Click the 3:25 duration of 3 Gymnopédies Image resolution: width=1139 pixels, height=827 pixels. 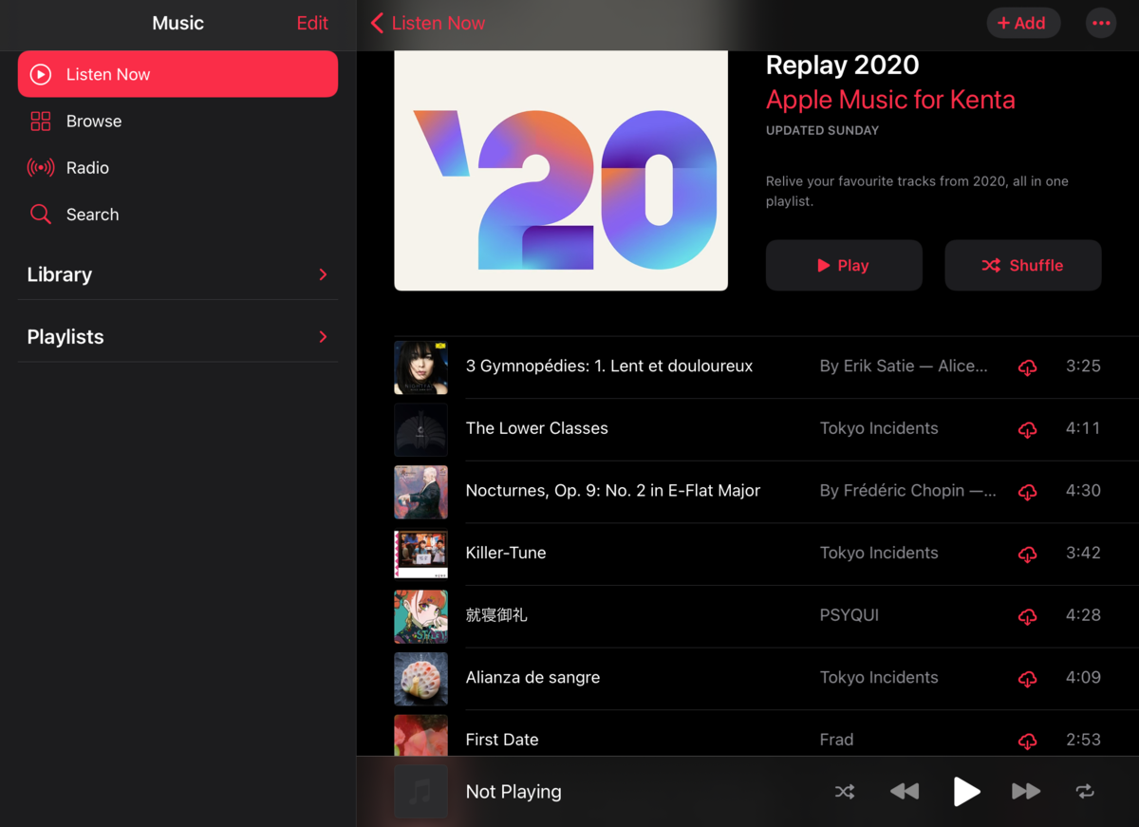point(1083,366)
